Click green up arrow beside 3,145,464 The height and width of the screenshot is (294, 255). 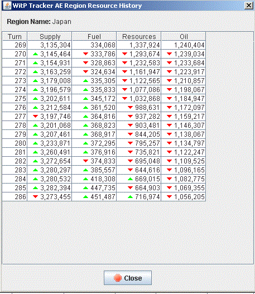click(x=35, y=54)
